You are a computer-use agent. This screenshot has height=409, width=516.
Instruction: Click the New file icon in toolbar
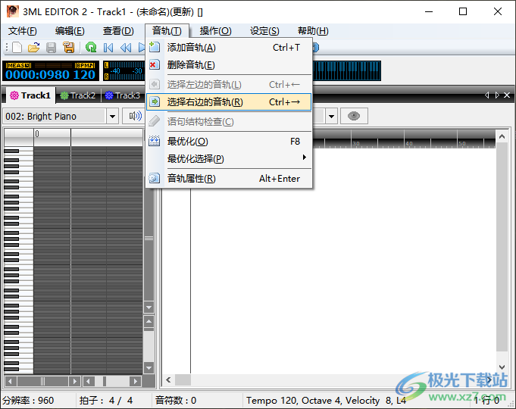17,48
